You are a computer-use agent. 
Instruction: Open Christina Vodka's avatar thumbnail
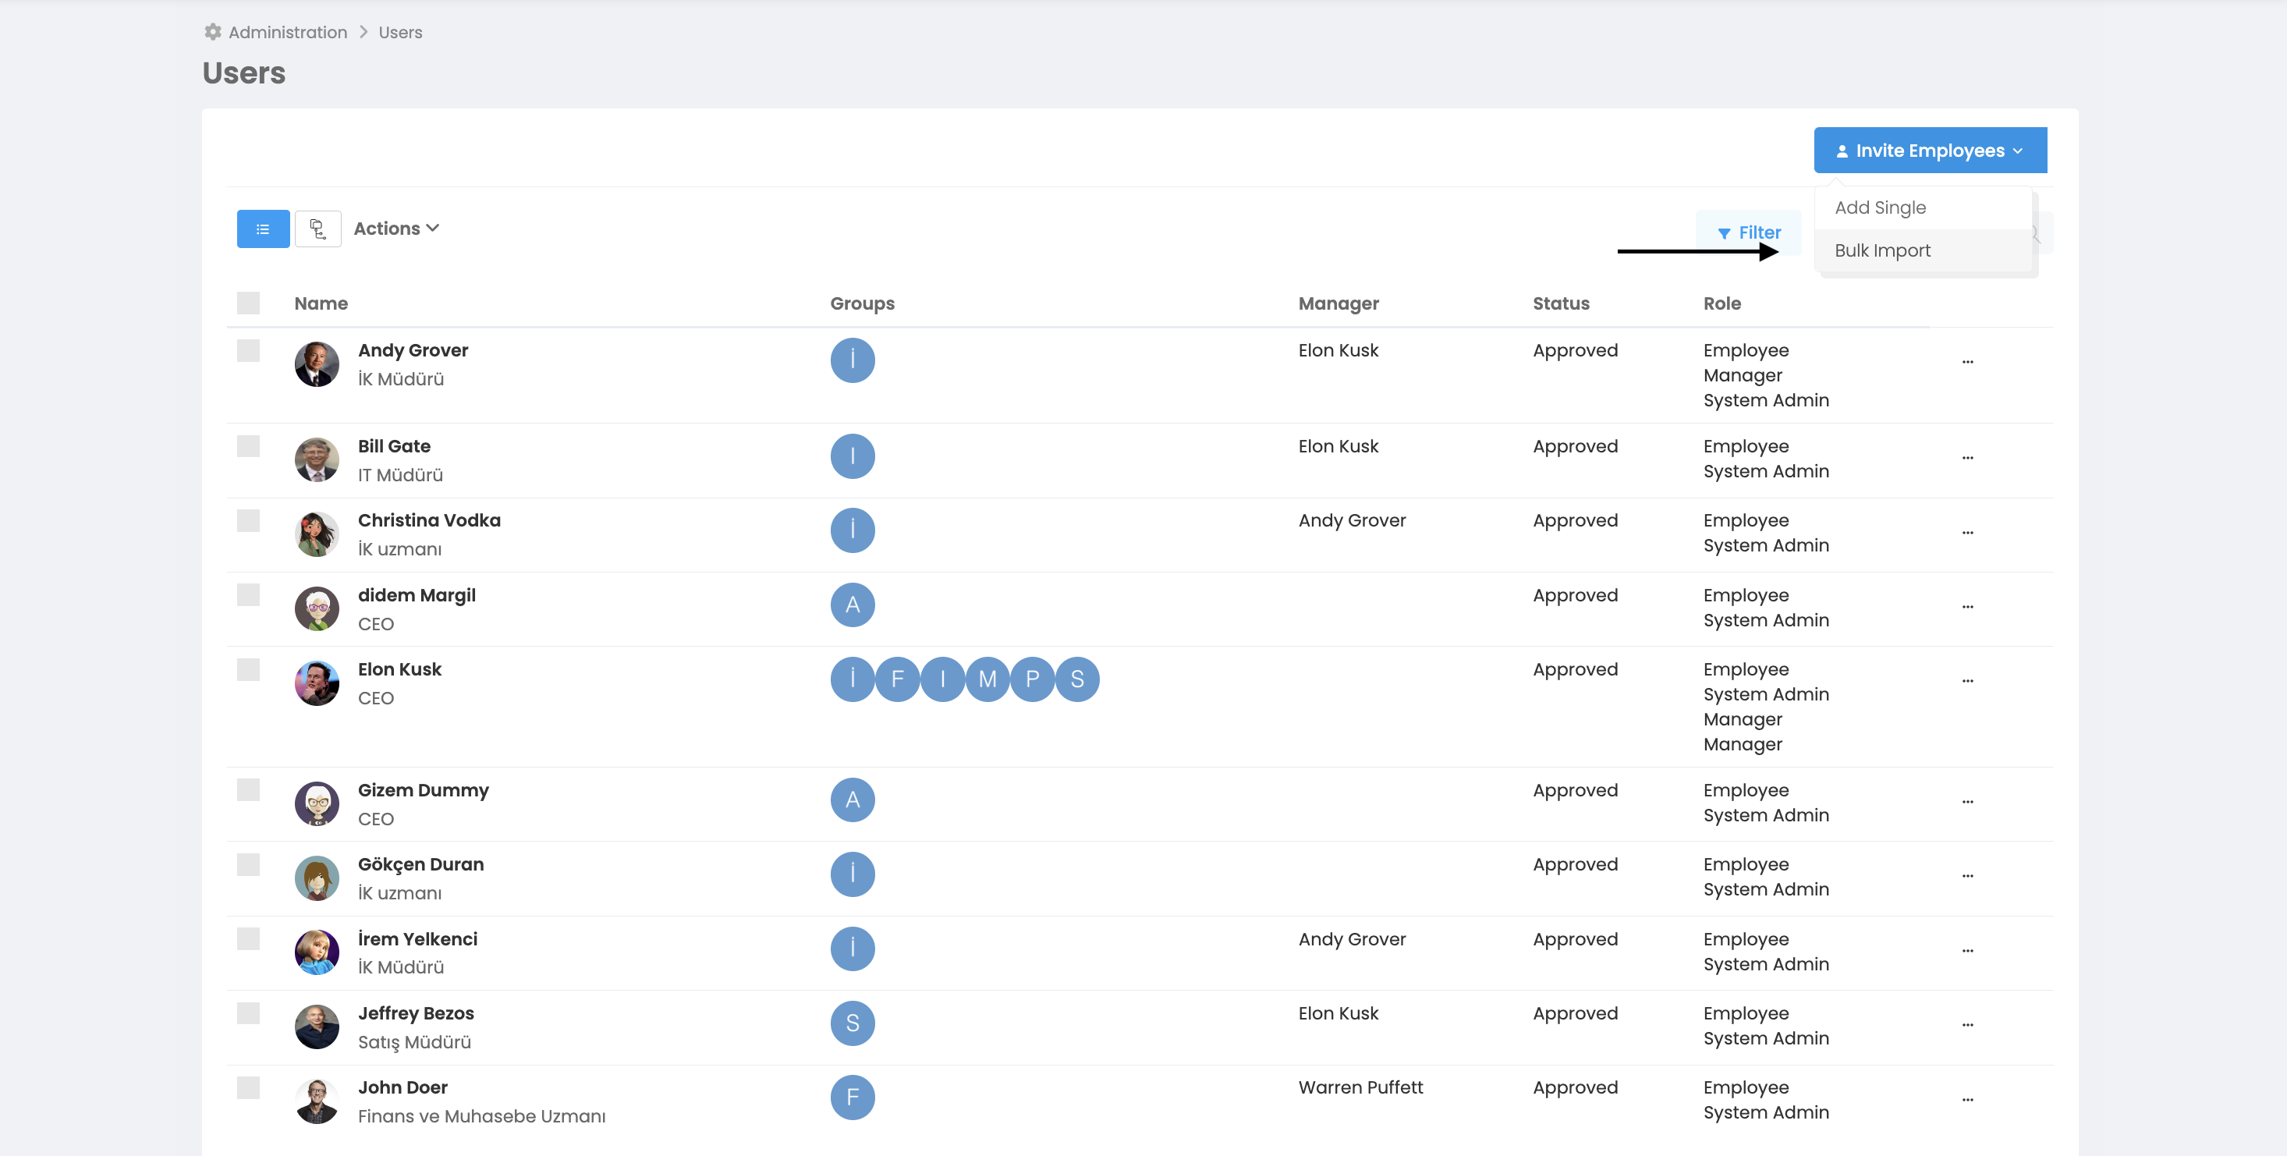click(317, 534)
